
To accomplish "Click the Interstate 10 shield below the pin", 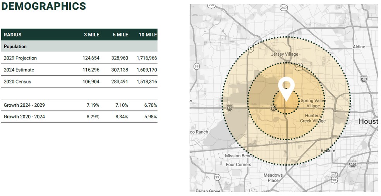I will click(x=274, y=108).
